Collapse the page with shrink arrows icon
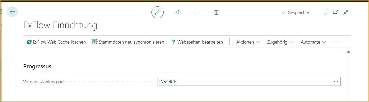369x102 pixels. pyautogui.click(x=346, y=12)
